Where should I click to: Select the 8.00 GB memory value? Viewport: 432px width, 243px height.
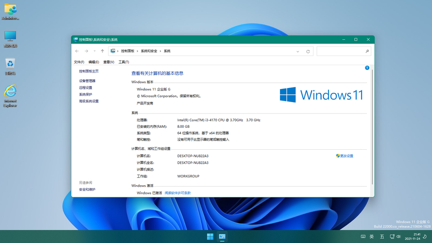click(183, 126)
